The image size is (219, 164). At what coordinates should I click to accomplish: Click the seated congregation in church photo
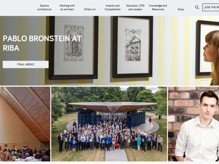(25, 155)
